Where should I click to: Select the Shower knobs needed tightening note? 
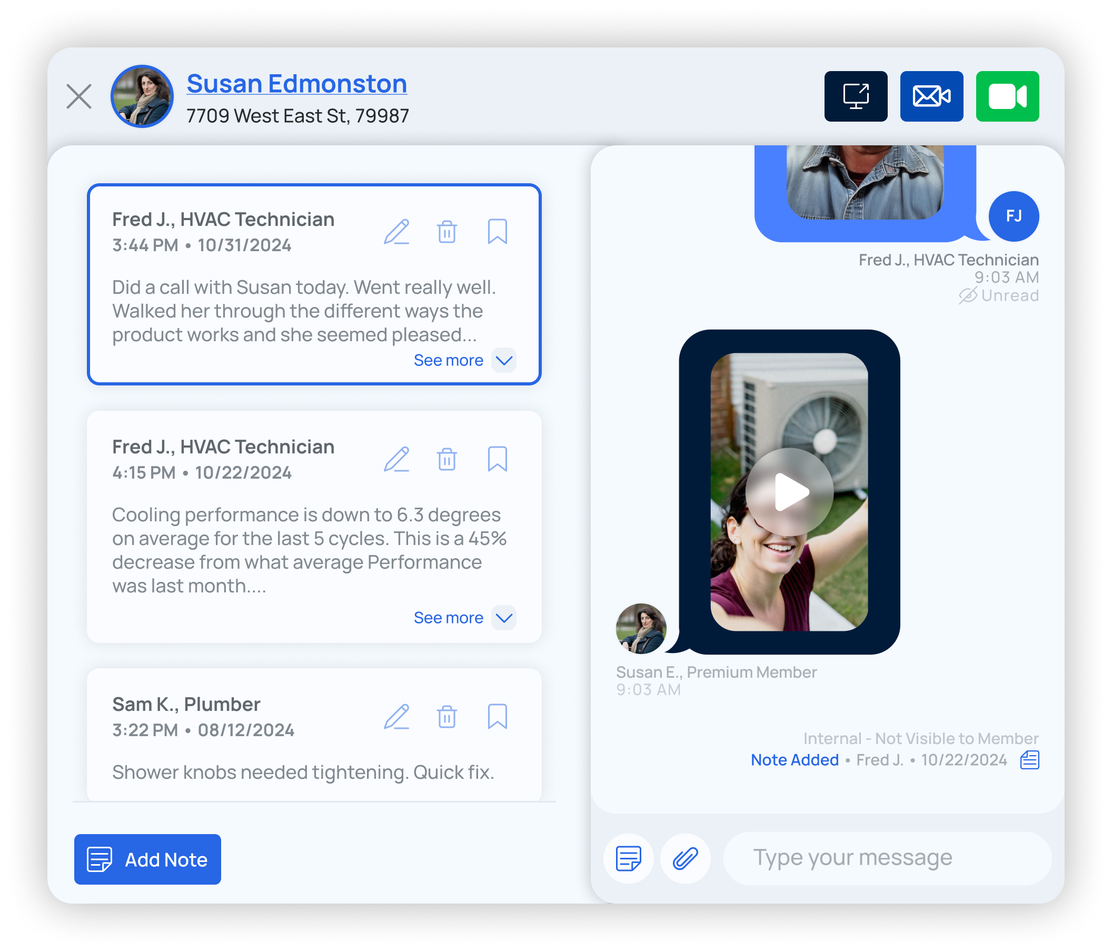click(314, 735)
